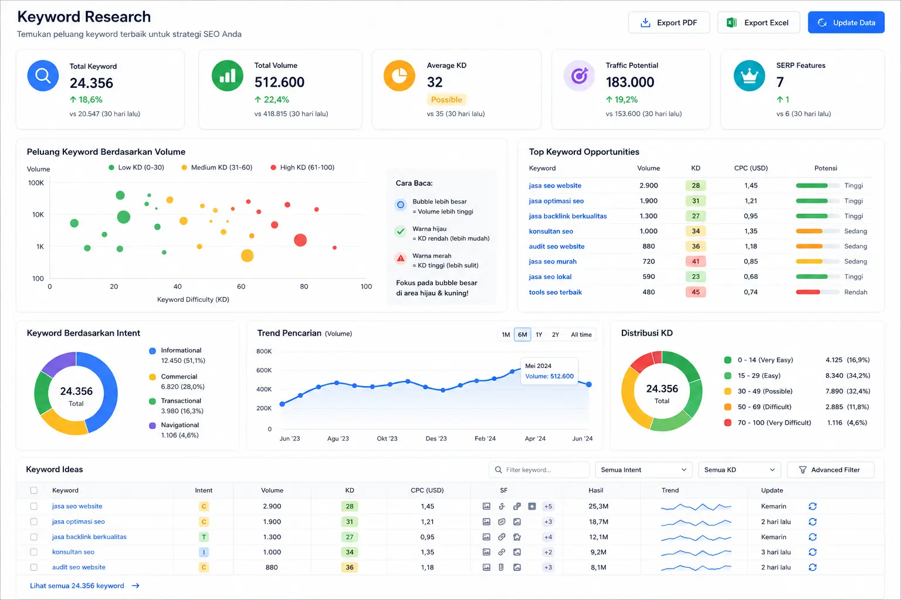901x600 pixels.
Task: Check the jasa backlink berkualitas row checkbox
Action: (33, 537)
